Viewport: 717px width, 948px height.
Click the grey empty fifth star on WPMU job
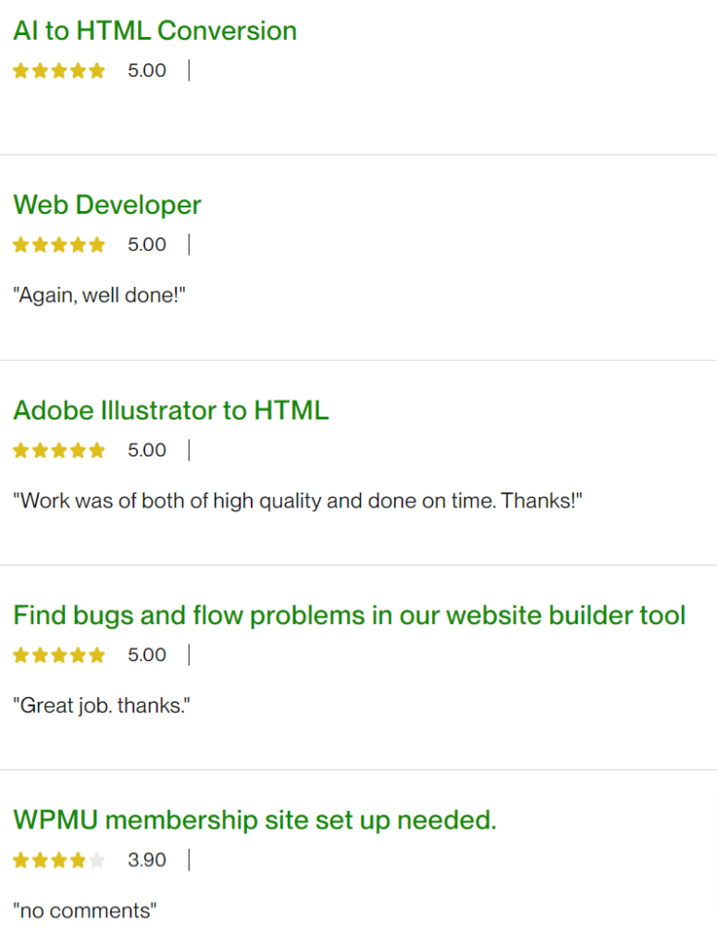[97, 860]
